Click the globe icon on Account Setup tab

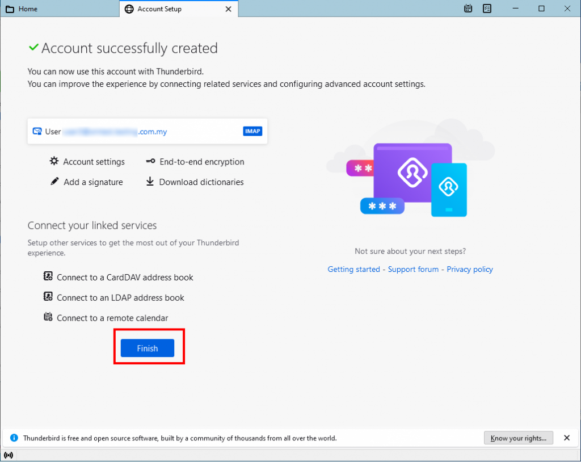[129, 9]
